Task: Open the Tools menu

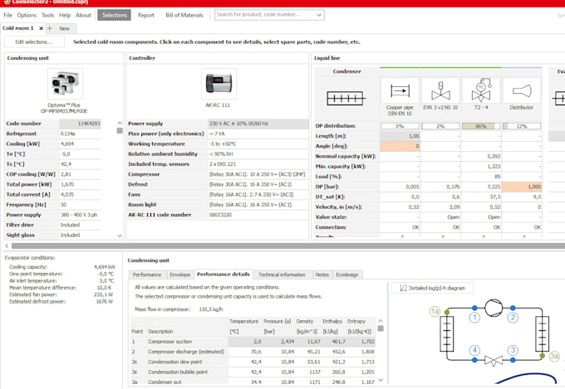Action: coord(47,15)
